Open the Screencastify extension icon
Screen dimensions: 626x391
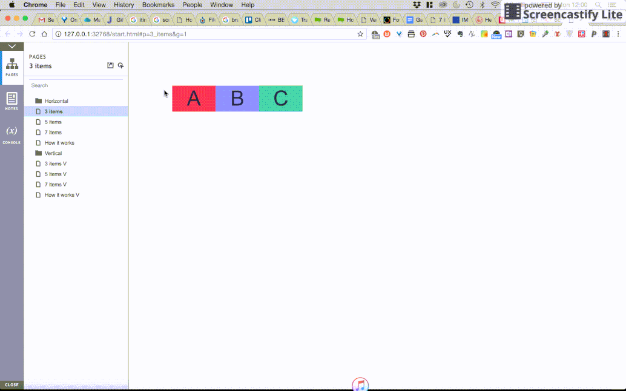tap(606, 33)
